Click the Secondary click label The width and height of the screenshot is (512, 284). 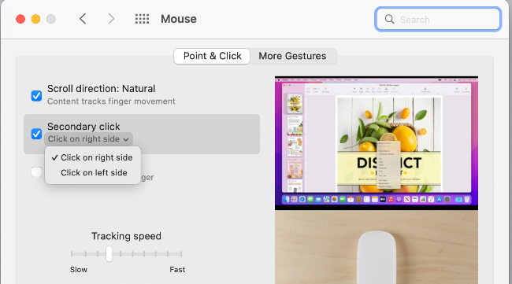83,127
